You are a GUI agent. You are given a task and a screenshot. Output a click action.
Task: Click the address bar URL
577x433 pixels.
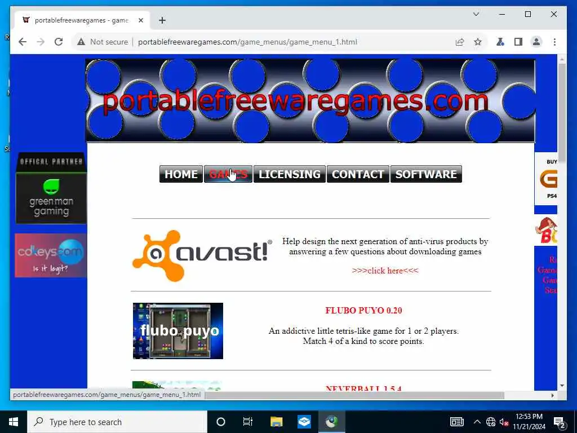[248, 42]
